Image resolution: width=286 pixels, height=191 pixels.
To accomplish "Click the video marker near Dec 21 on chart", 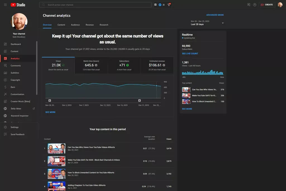I will tap(139, 100).
